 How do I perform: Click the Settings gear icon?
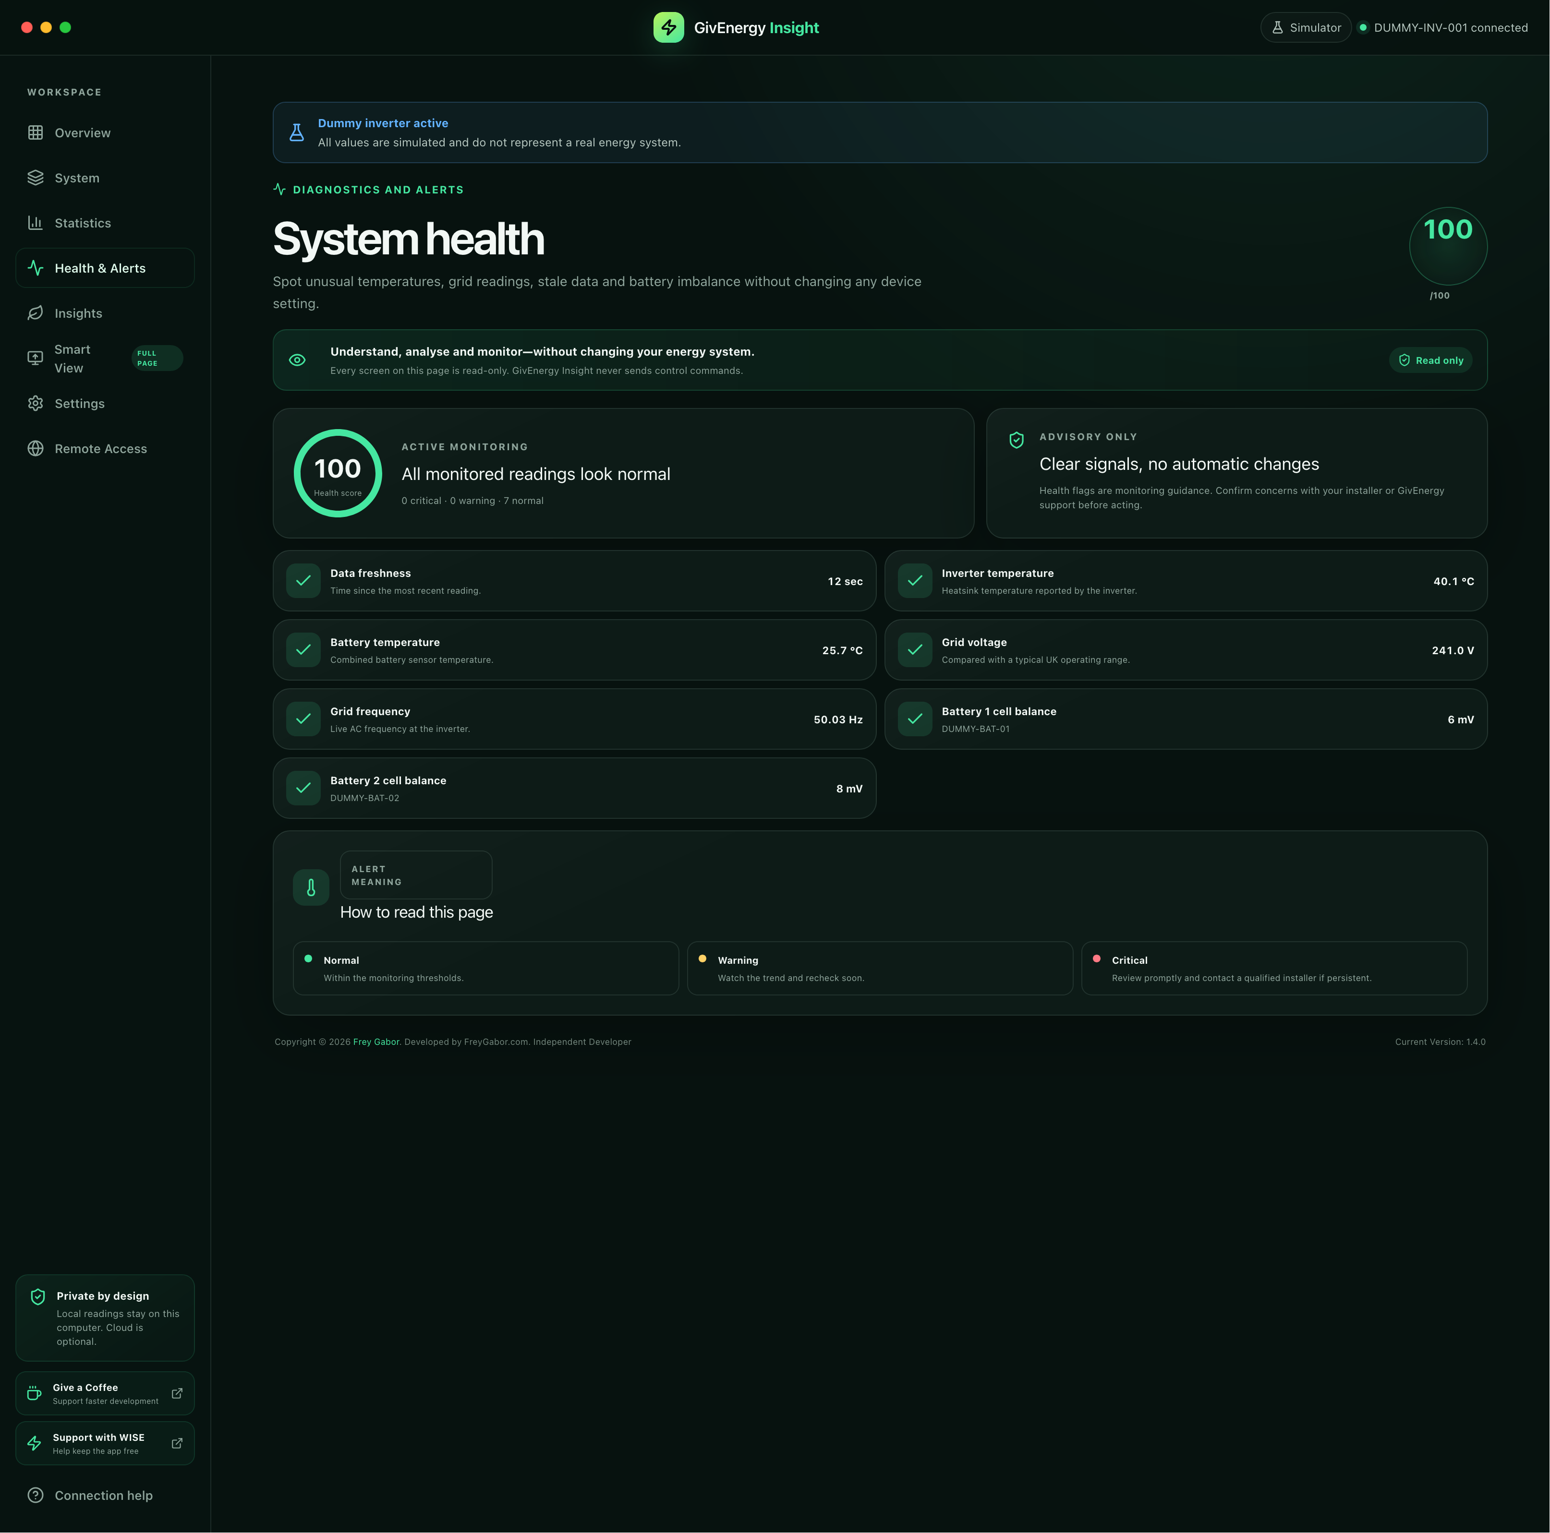[36, 403]
